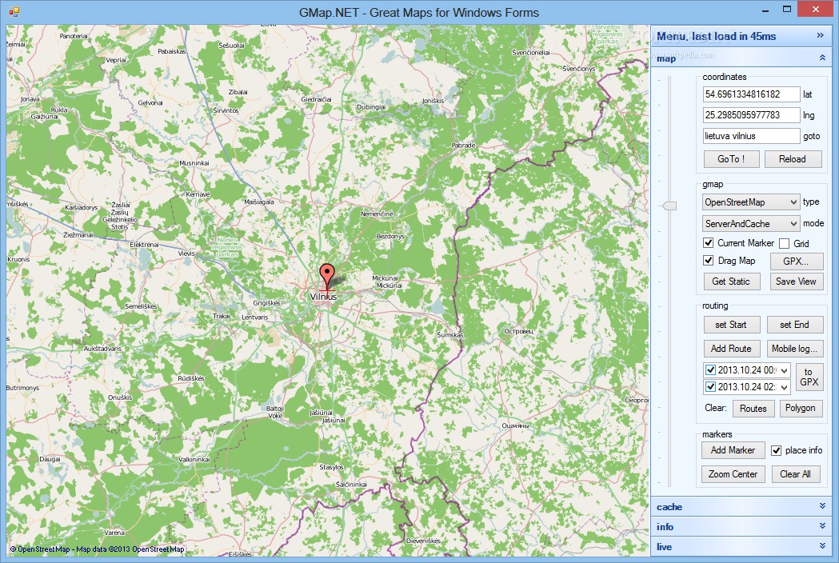Clear Polygon button

point(801,409)
